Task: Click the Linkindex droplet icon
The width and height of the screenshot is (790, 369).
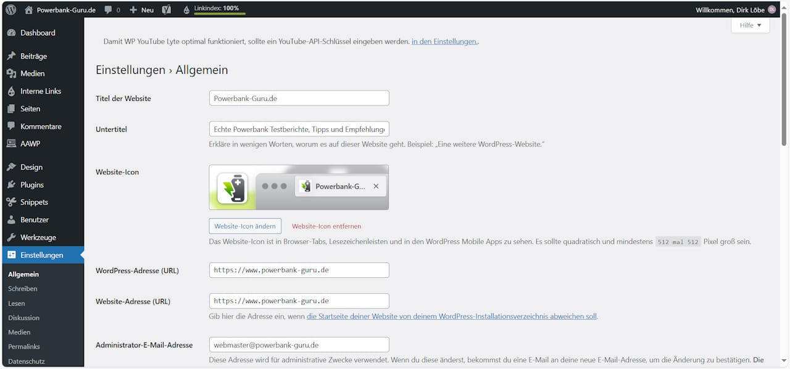Action: [x=186, y=10]
